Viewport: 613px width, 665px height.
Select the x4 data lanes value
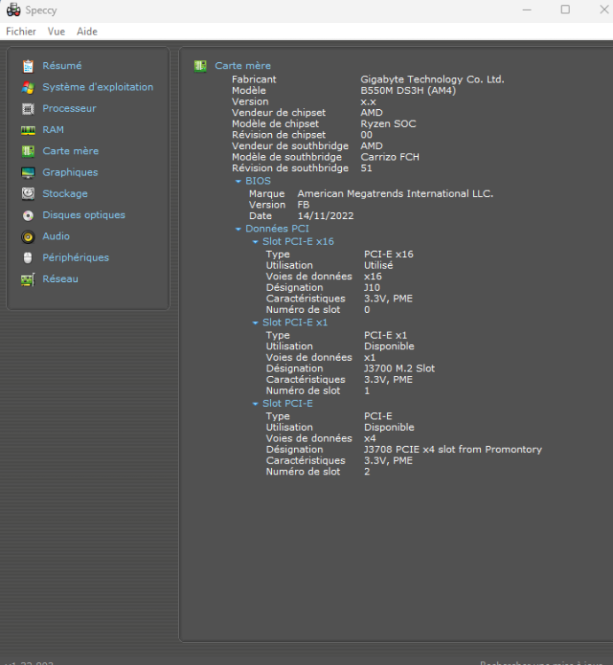pyautogui.click(x=369, y=439)
